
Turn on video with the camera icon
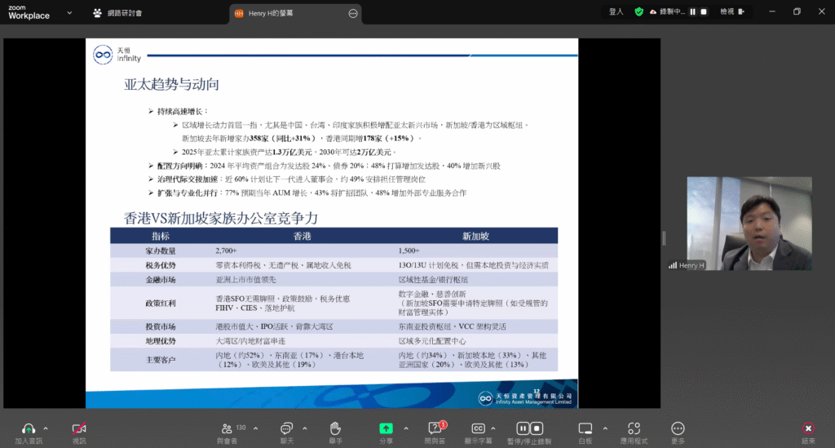pyautogui.click(x=79, y=428)
